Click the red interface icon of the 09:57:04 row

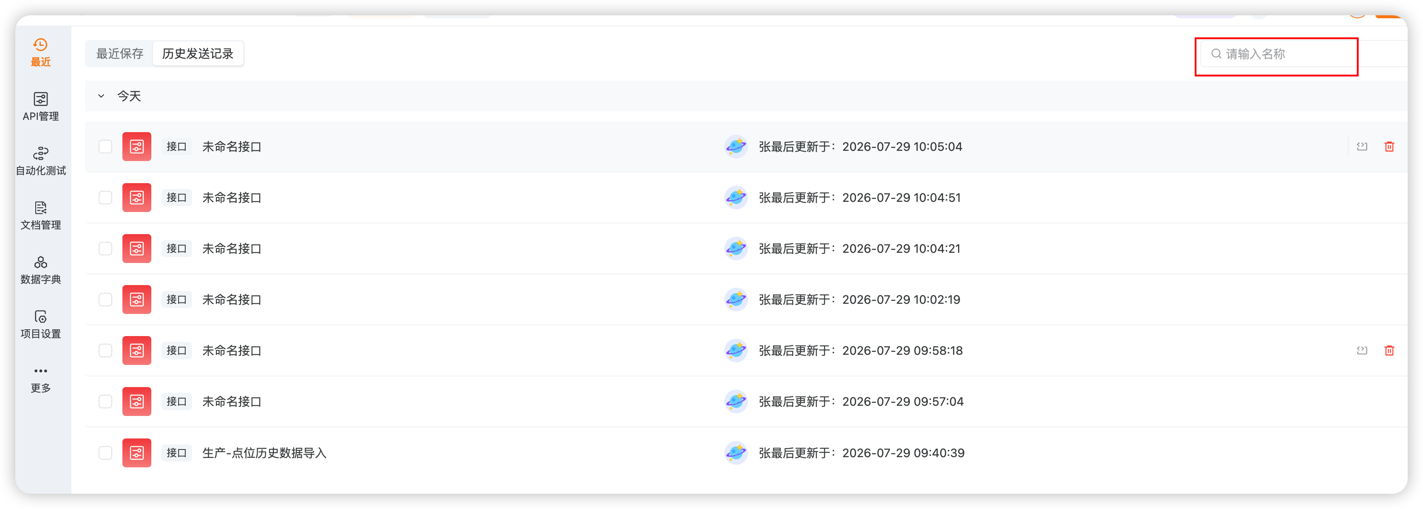136,402
